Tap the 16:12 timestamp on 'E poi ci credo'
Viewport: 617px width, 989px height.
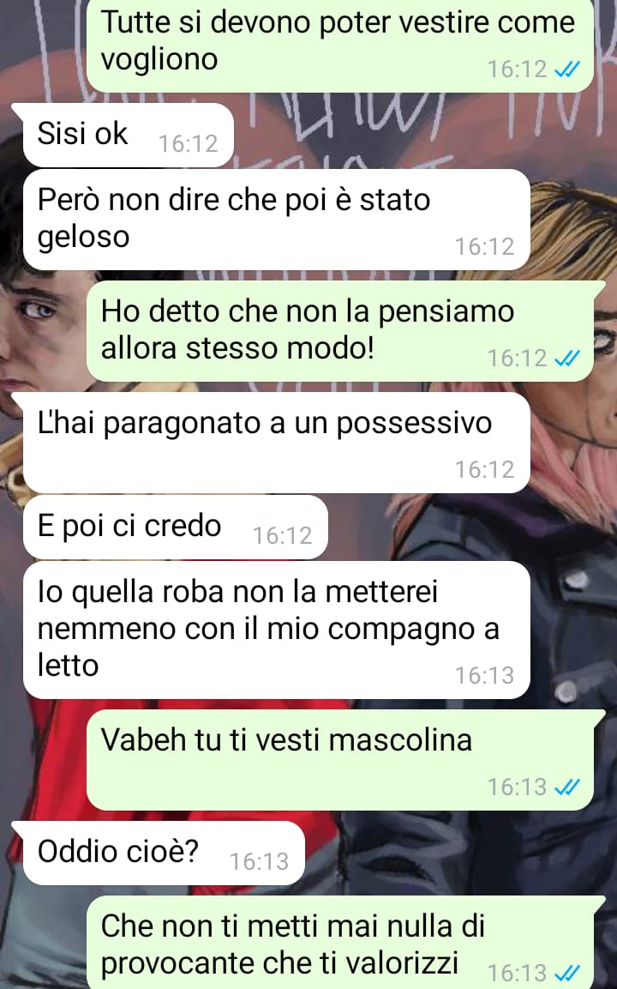(282, 535)
